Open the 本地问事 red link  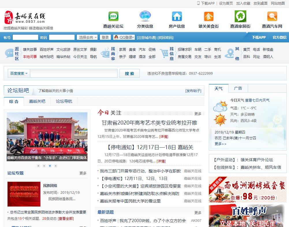(30, 57)
